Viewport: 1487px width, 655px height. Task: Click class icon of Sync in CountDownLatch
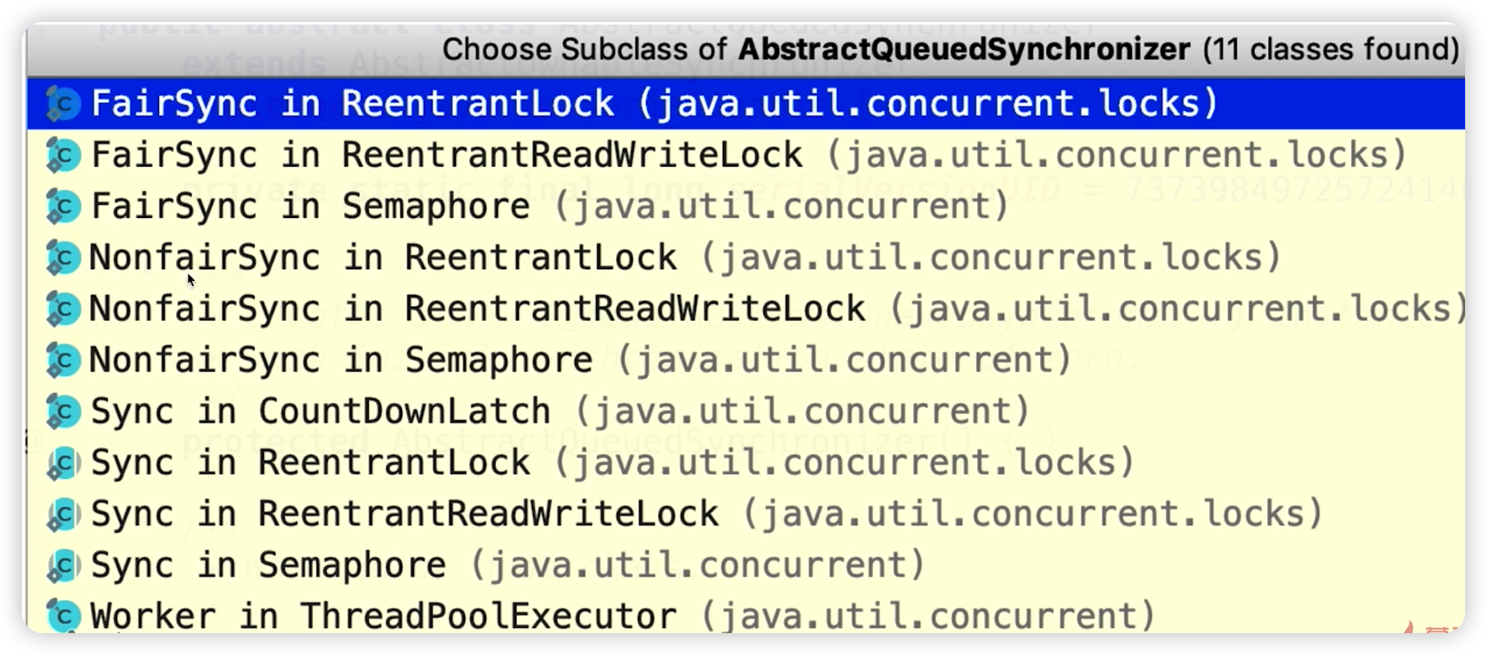point(63,412)
